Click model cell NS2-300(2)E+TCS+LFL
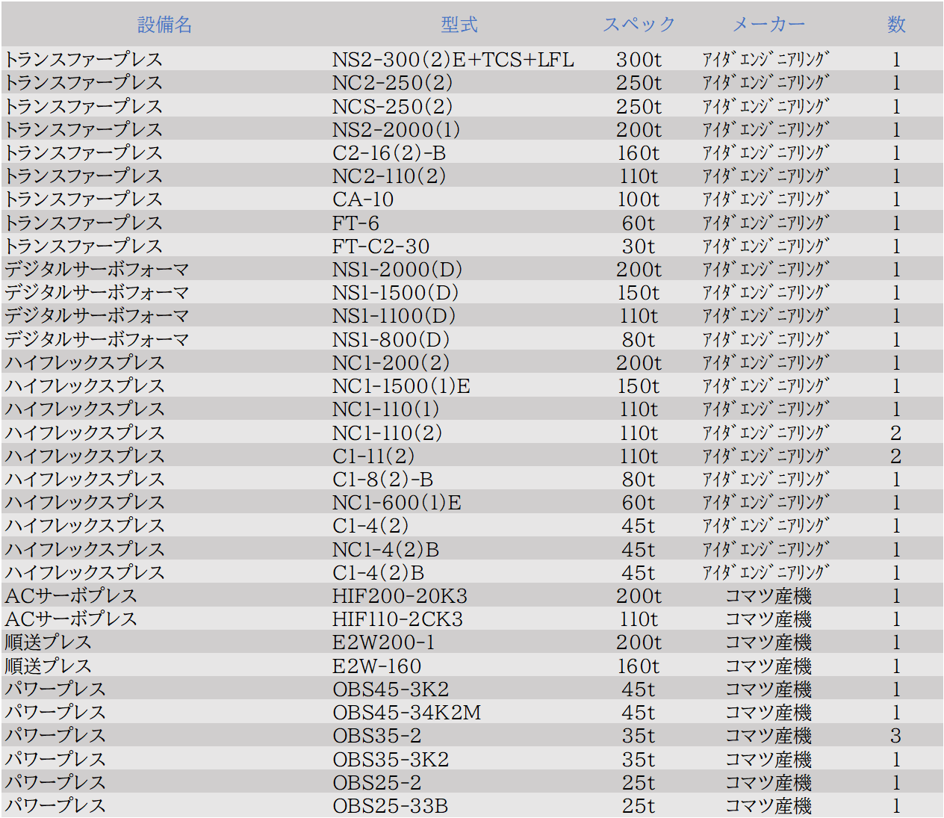This screenshot has width=944, height=818. point(453,60)
